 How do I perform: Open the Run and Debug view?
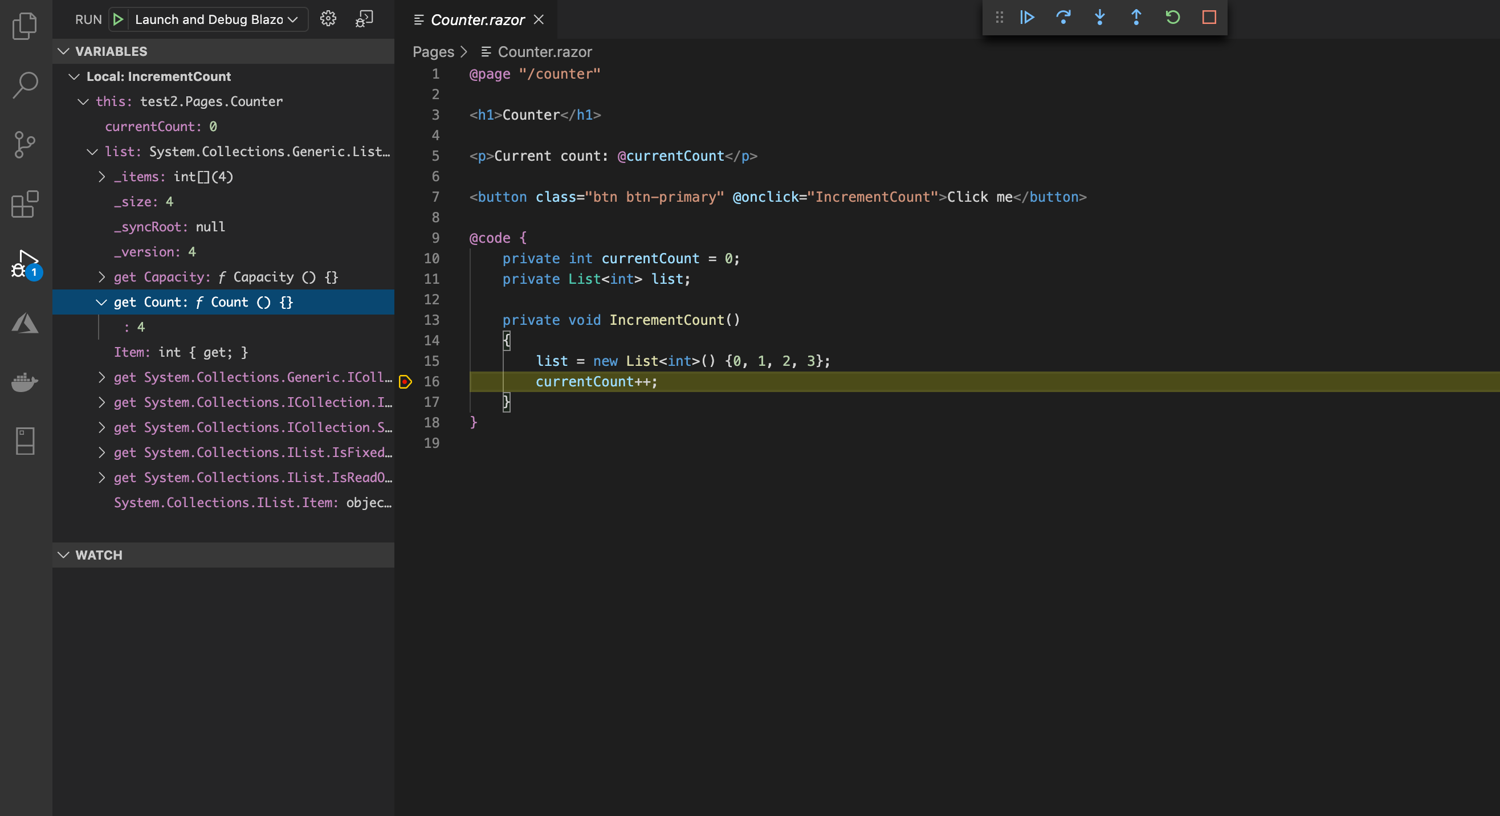tap(25, 264)
